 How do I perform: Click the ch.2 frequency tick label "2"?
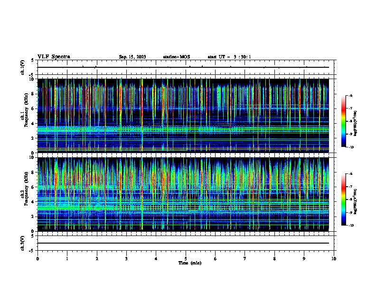(33, 217)
